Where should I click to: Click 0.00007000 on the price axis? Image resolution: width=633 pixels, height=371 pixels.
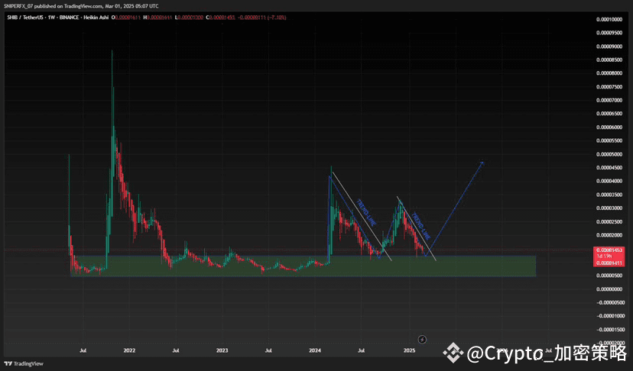609,101
